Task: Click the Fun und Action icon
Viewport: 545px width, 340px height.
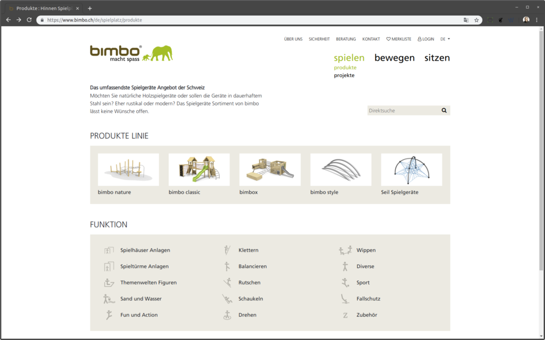Action: [109, 315]
